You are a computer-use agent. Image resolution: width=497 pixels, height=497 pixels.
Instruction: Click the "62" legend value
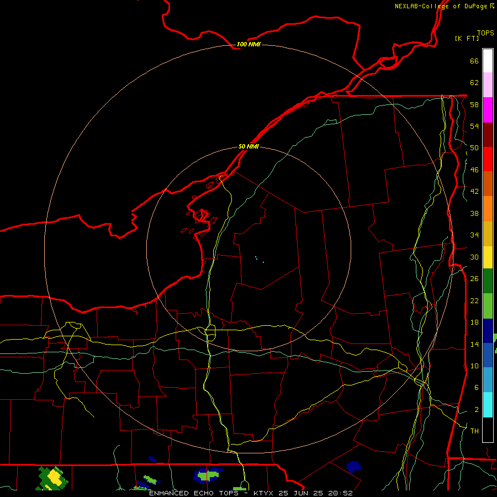(x=474, y=83)
